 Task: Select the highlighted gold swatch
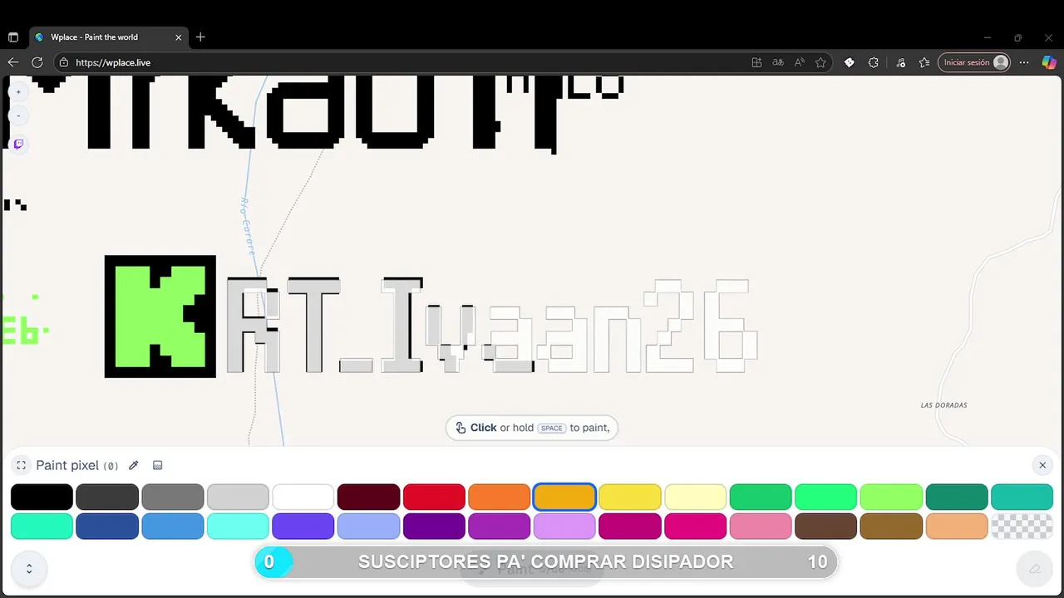coord(564,497)
